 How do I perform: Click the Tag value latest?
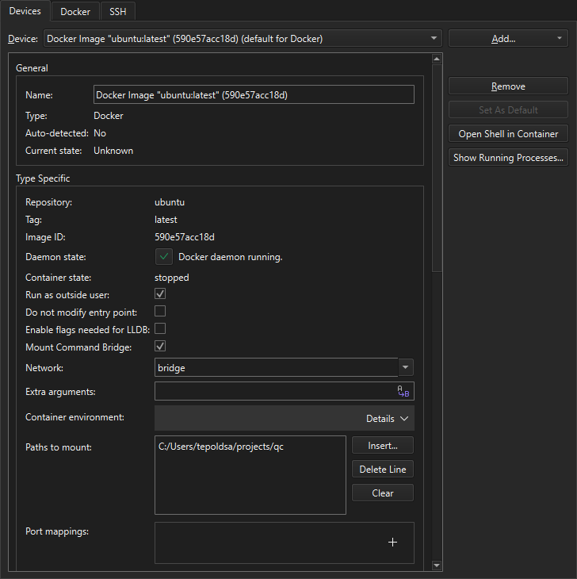[166, 220]
